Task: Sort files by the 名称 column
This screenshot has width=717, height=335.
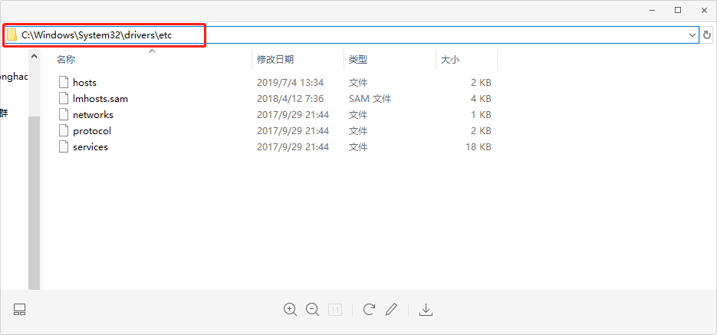Action: (66, 60)
